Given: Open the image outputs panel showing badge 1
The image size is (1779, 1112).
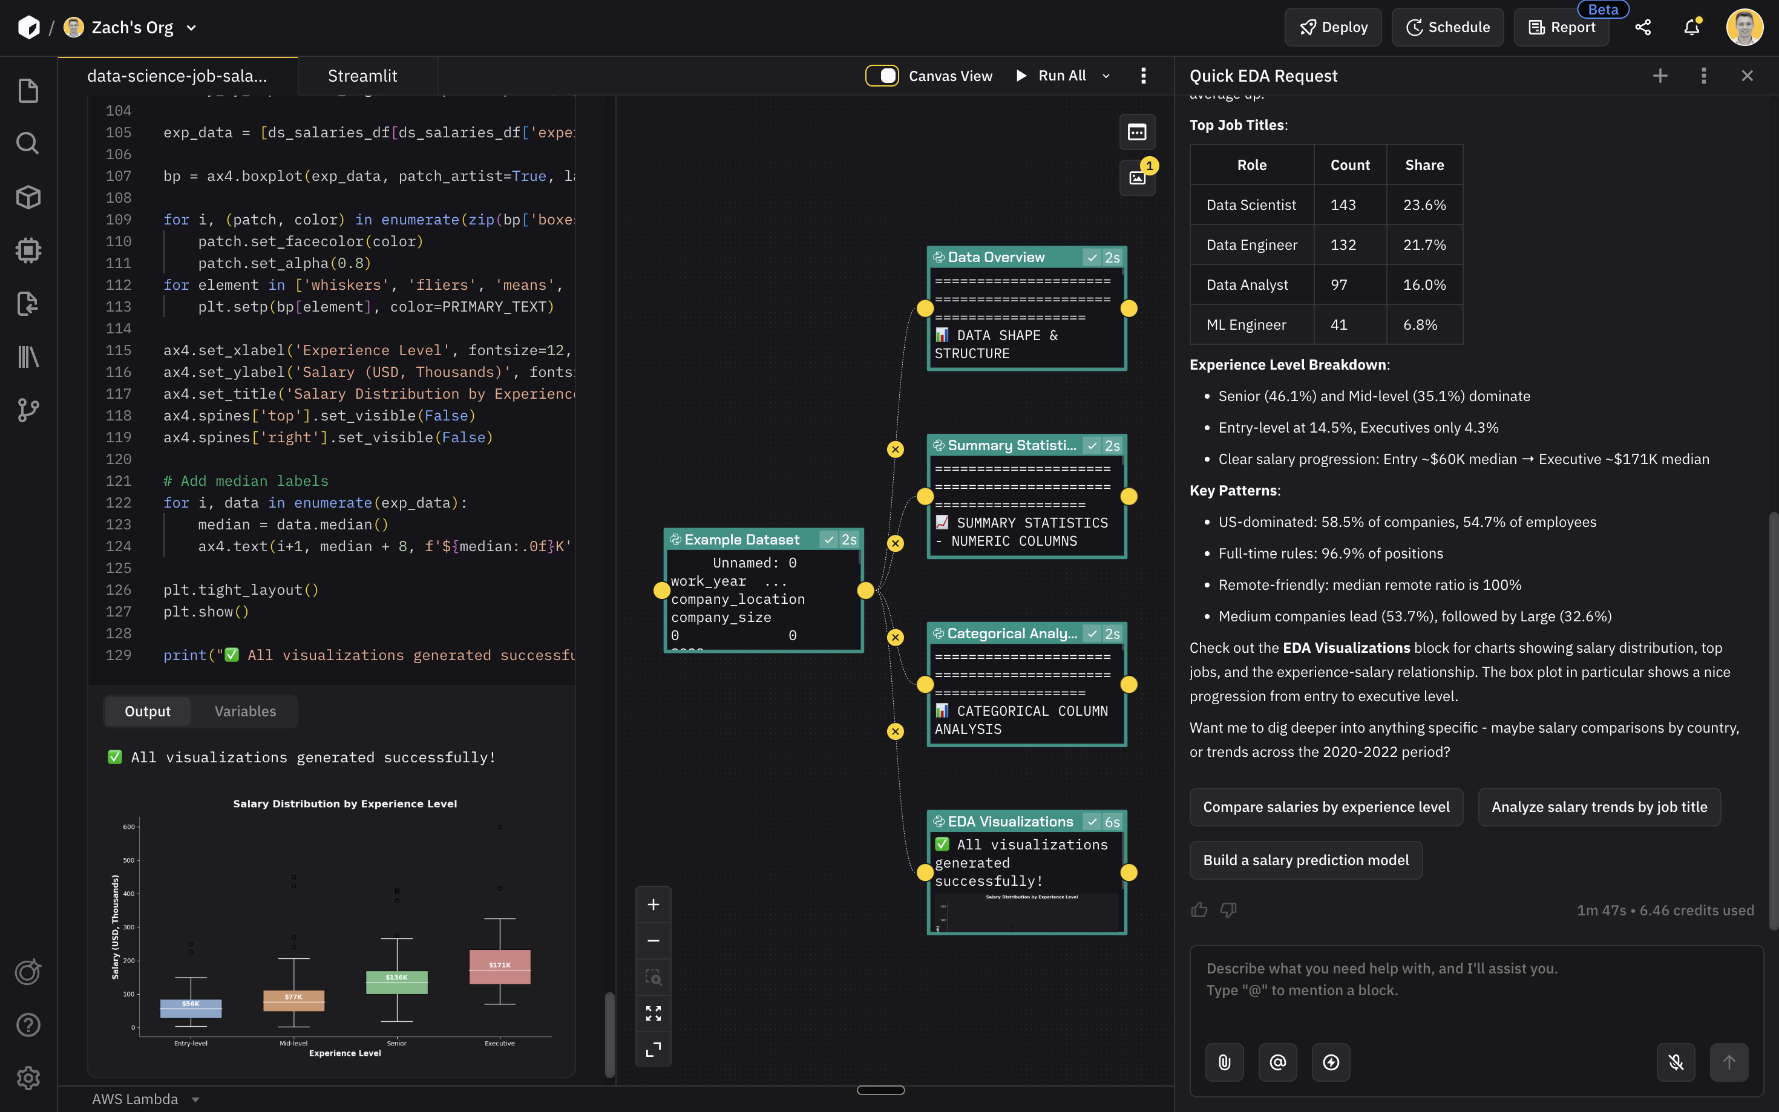Looking at the screenshot, I should coord(1136,177).
